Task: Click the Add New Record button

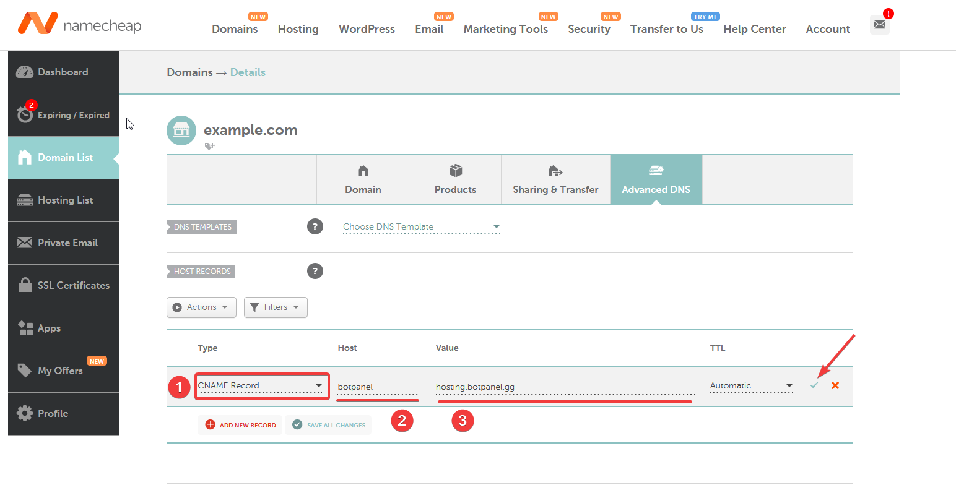Action: [x=240, y=425]
